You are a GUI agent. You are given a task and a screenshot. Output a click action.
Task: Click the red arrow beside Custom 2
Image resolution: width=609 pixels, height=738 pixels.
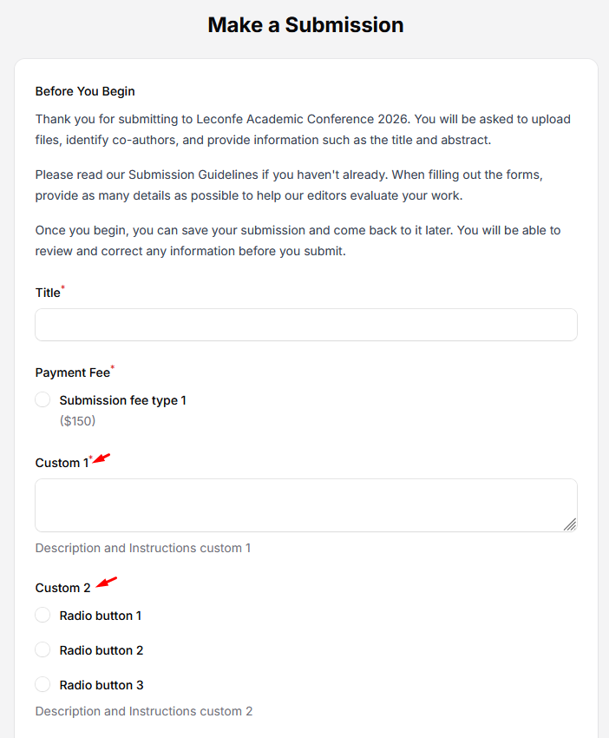(106, 583)
